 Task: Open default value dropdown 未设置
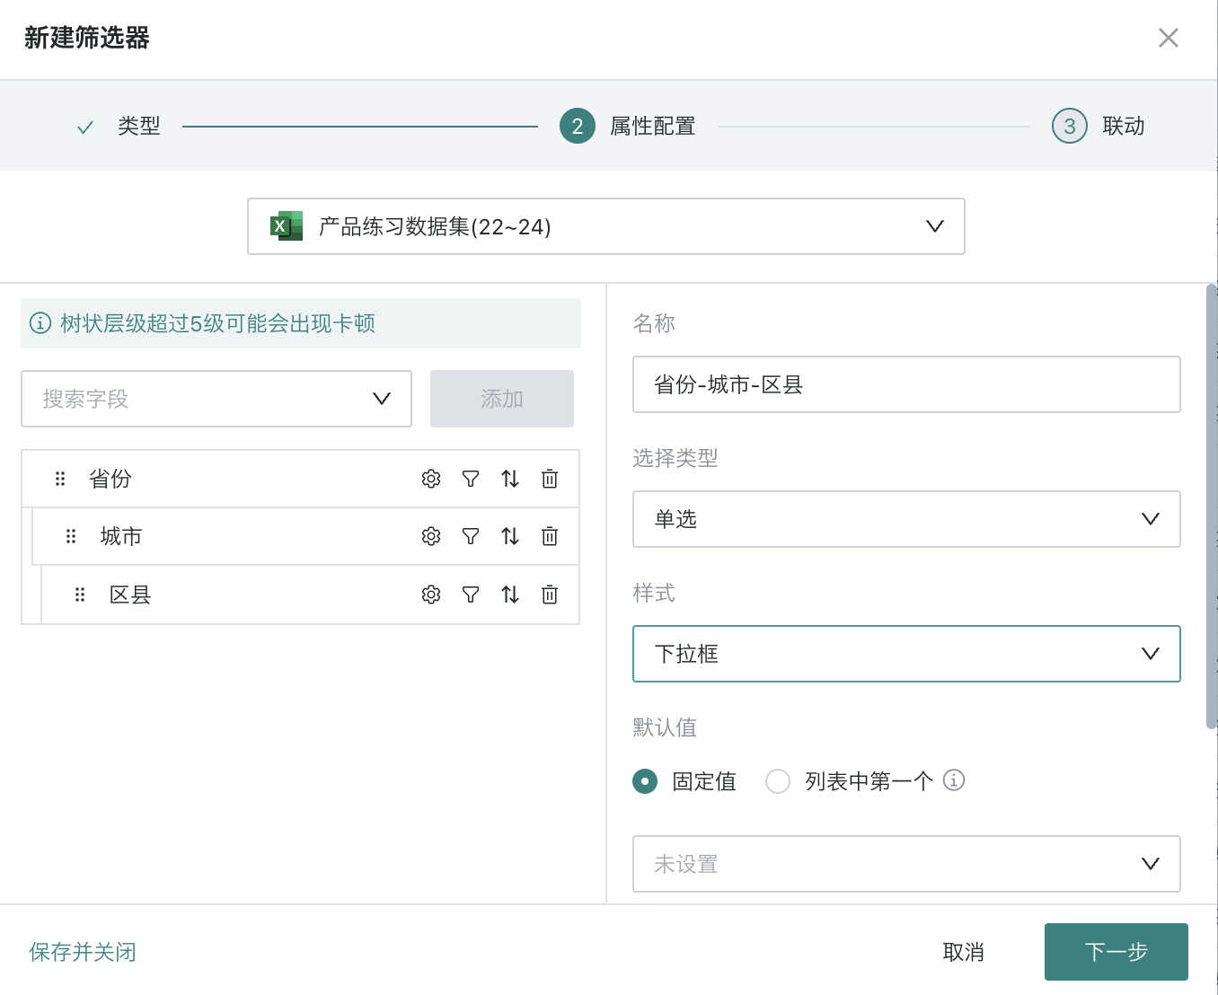[906, 864]
